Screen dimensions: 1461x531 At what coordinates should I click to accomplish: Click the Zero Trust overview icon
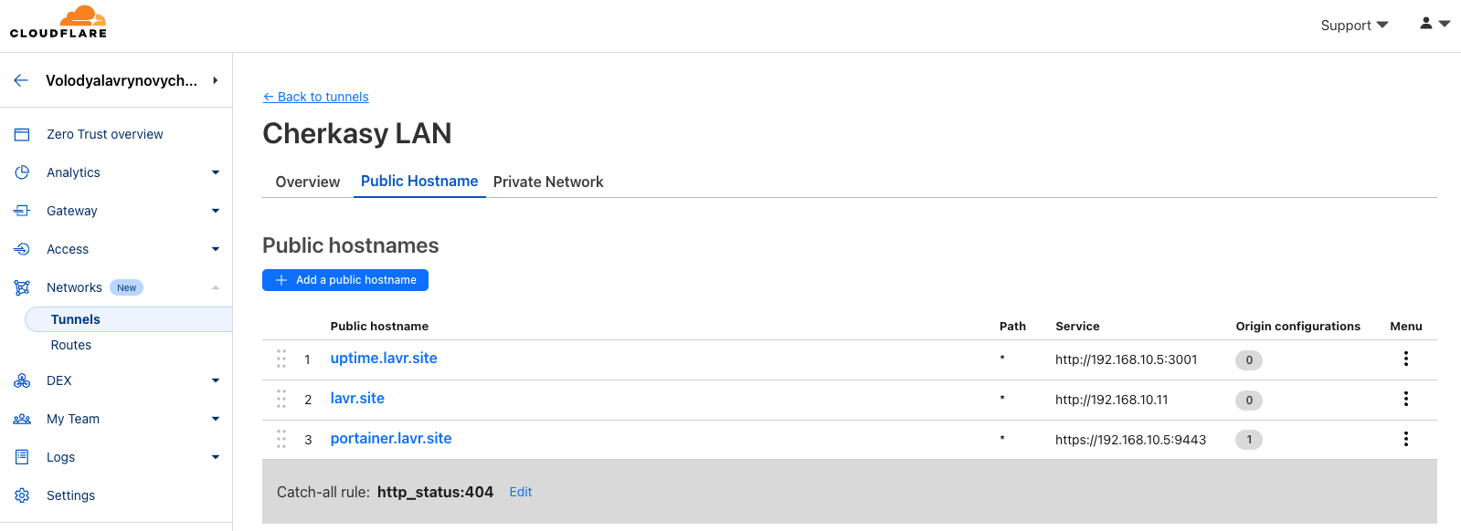[22, 134]
